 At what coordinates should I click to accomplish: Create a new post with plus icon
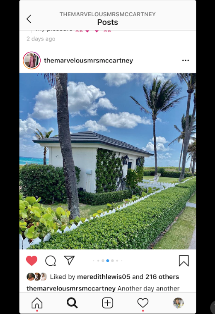click(x=108, y=303)
